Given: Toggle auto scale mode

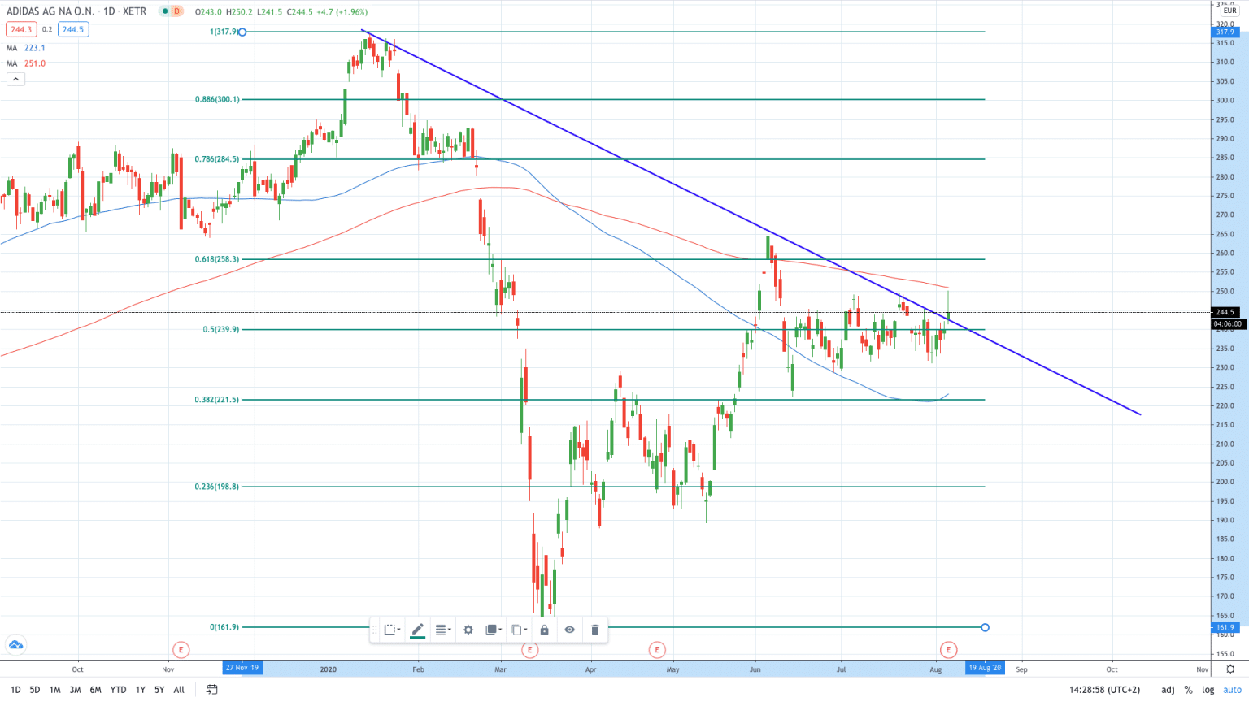Looking at the screenshot, I should [x=1232, y=690].
